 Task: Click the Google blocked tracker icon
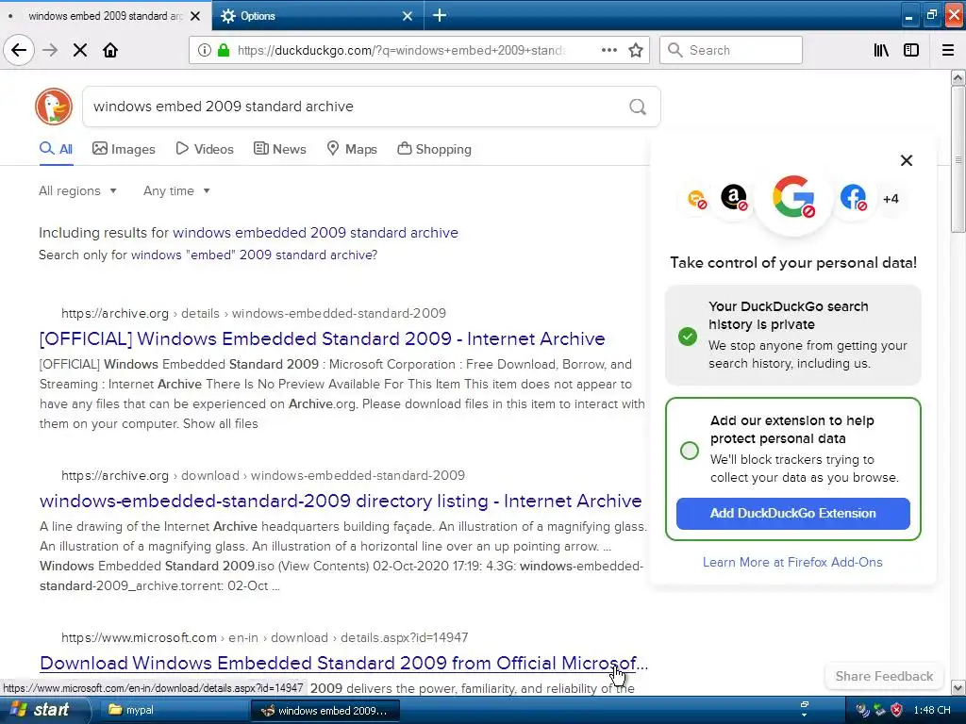click(x=793, y=197)
